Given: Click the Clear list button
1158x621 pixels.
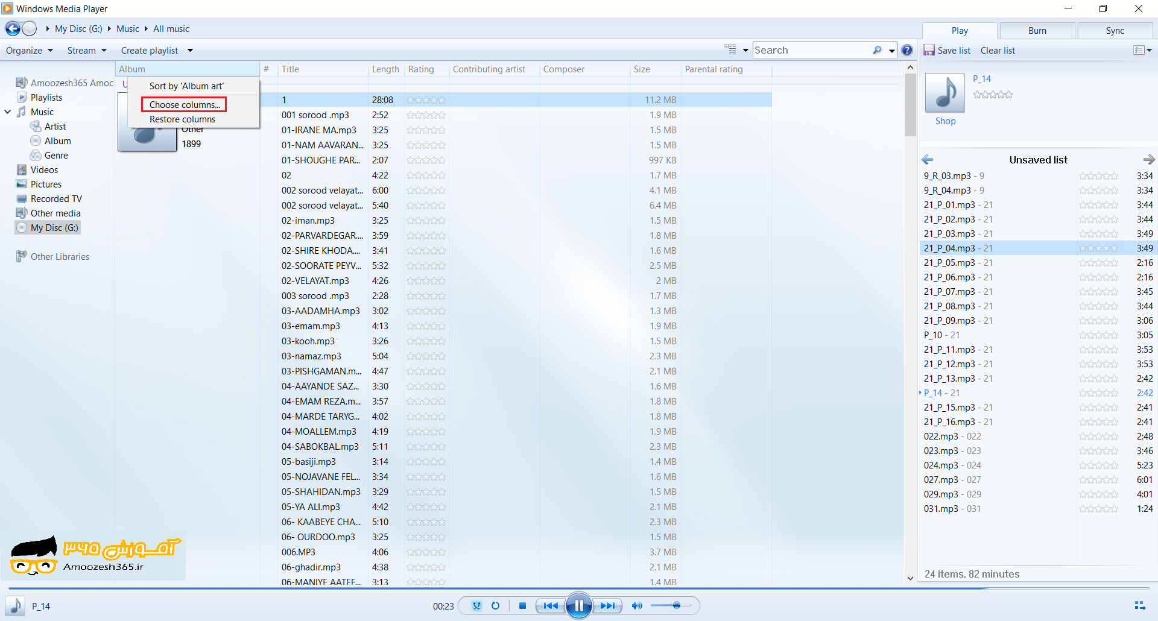Looking at the screenshot, I should point(998,50).
